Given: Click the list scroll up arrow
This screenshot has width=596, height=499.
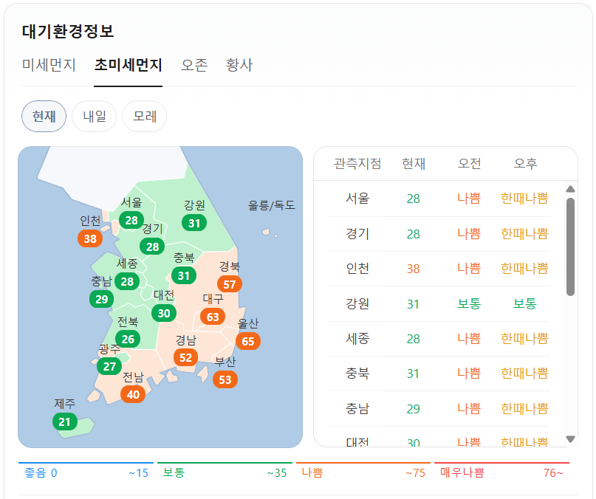Looking at the screenshot, I should [x=570, y=189].
